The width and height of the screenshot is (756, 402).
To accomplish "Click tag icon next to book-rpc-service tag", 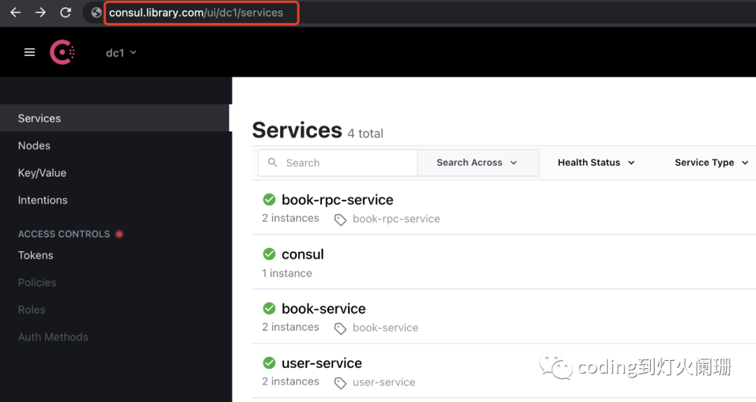I will coord(340,220).
